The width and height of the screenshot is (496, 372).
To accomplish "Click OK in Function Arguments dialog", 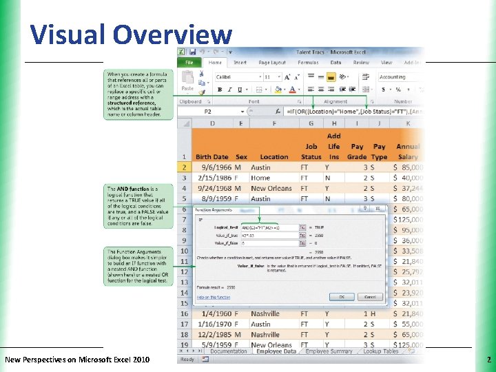I will 342,297.
